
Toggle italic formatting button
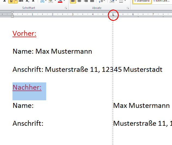[x=4, y=1]
